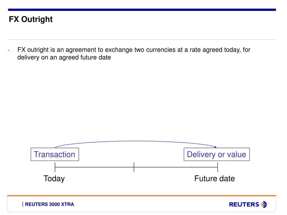Select the REUTERS wordmark in the footer
Image resolution: width=287 pixels, height=215 pixels.
coord(244,204)
